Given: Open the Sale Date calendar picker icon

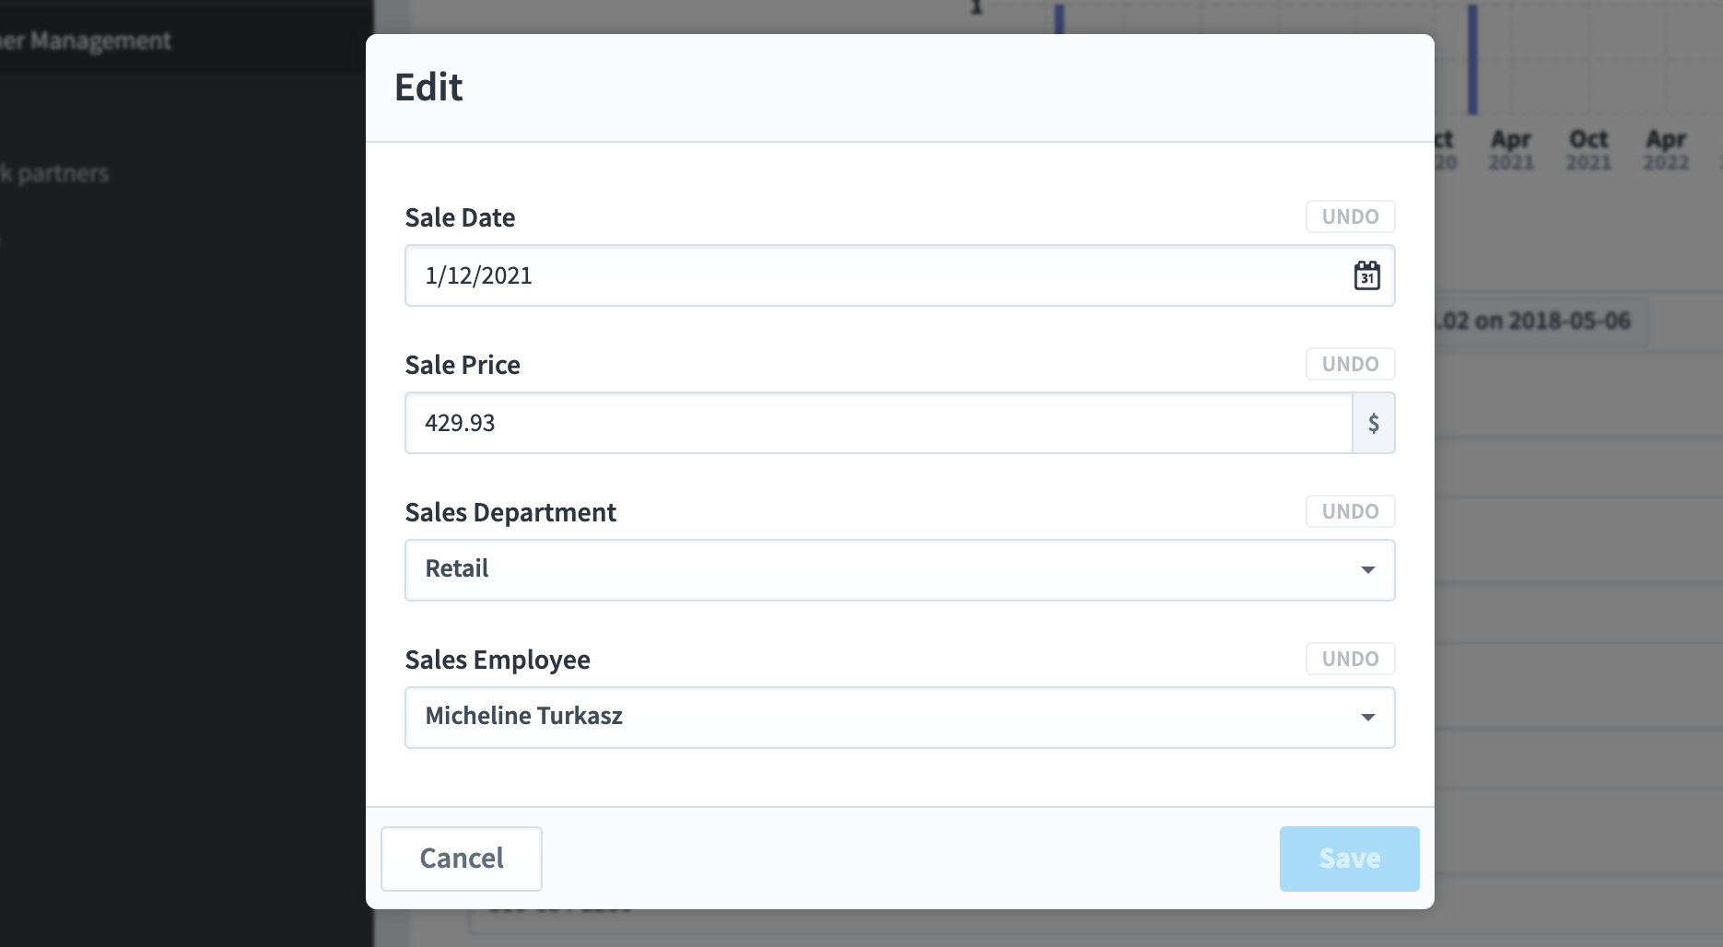Looking at the screenshot, I should 1366,275.
